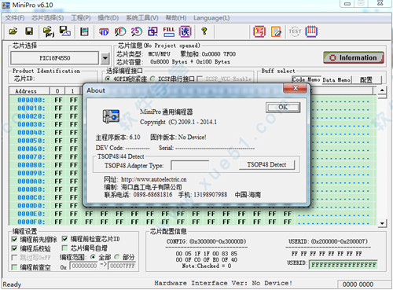Click the PIC18F4550 chip selection field
Image resolution: width=393 pixels, height=290 pixels.
[54, 58]
